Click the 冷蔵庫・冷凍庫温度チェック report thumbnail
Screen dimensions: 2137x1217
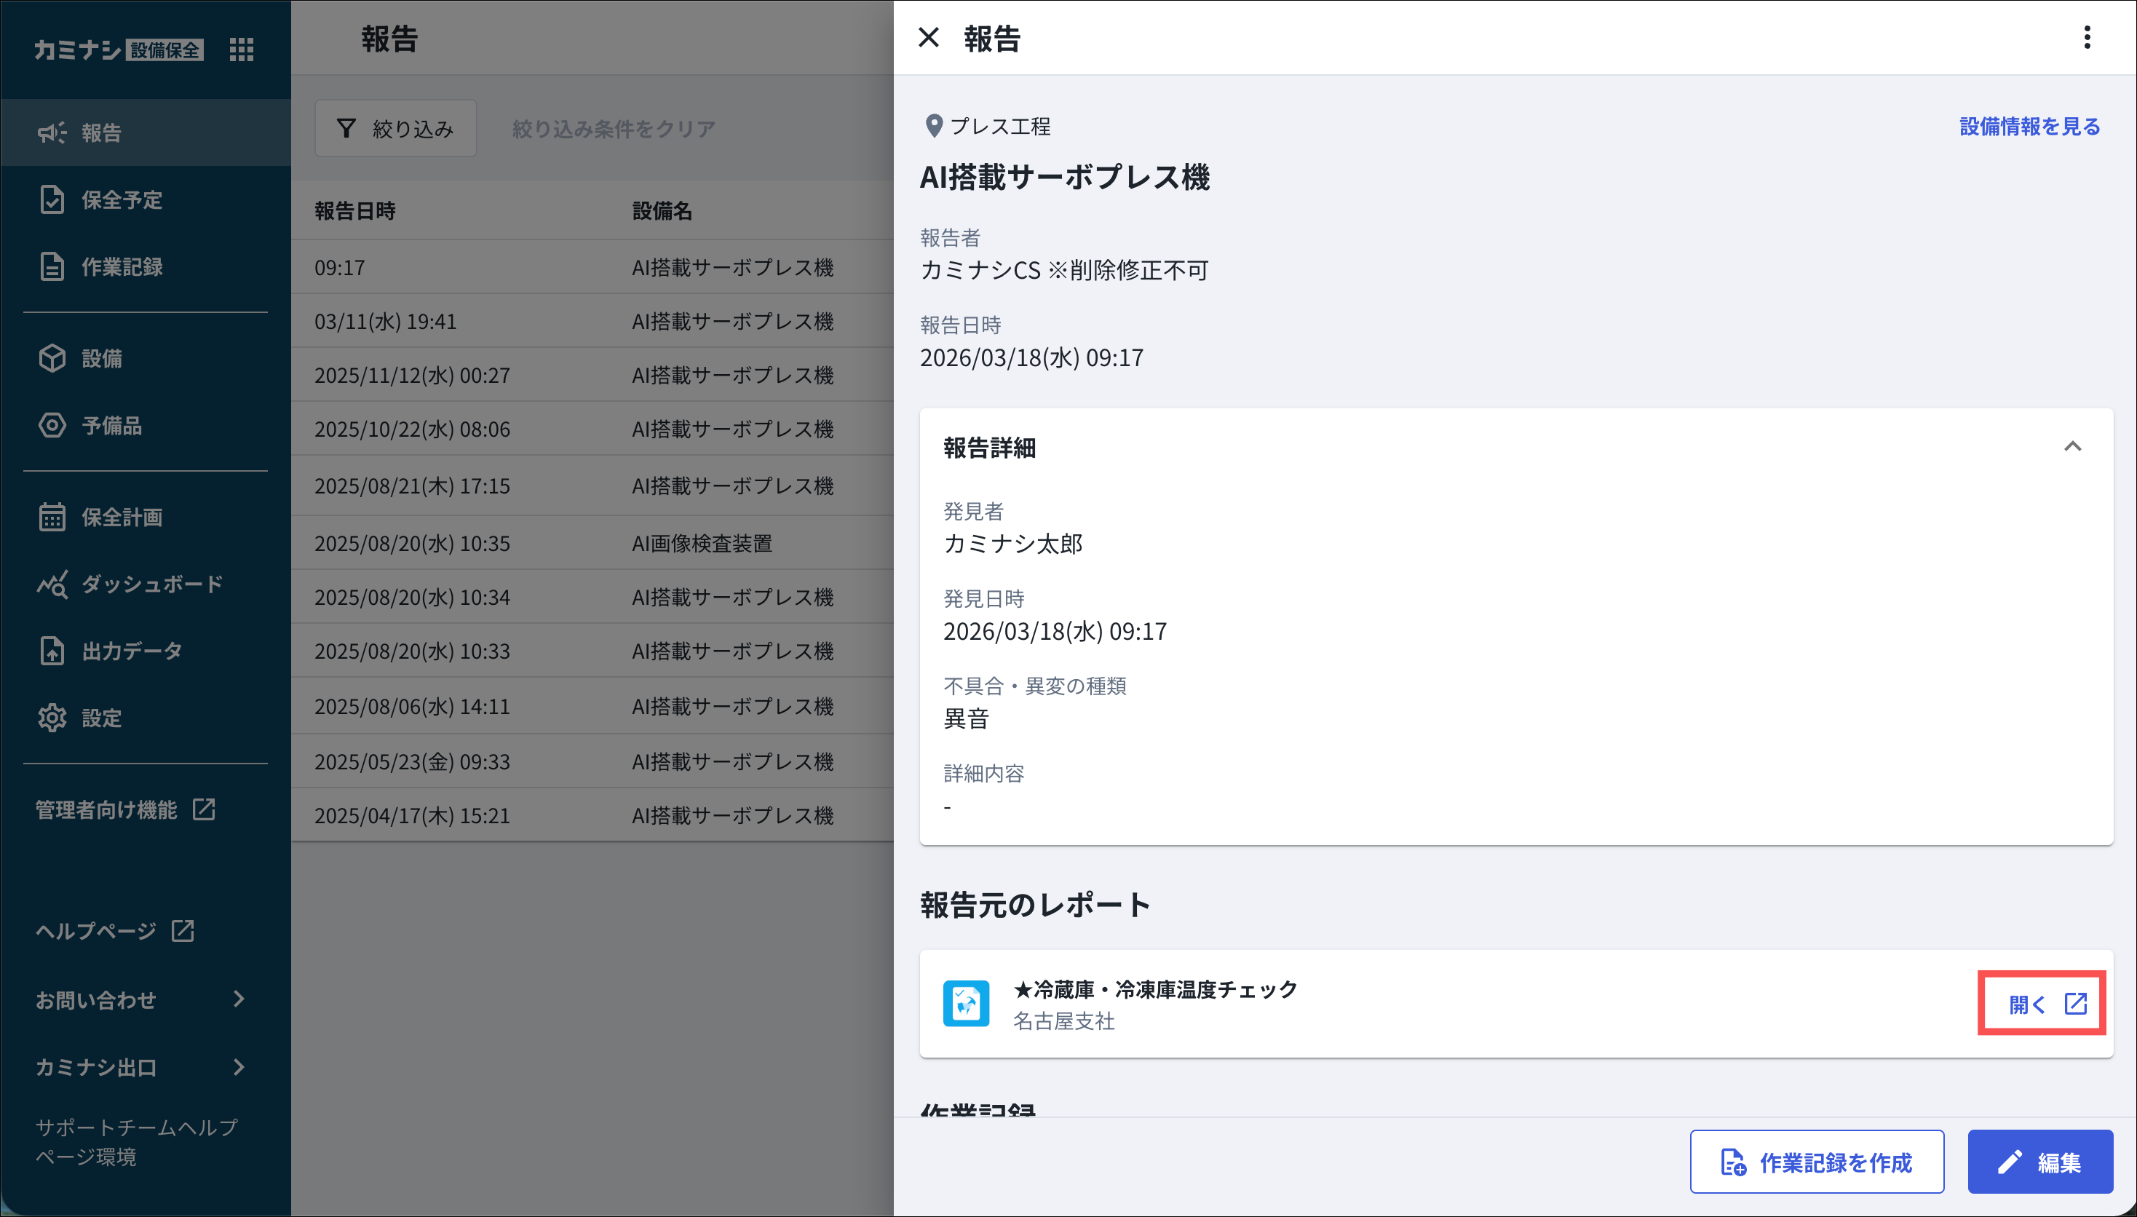pos(966,1003)
